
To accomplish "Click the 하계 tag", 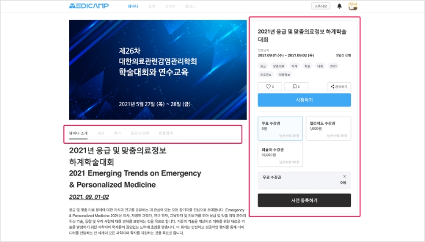I will (294, 66).
